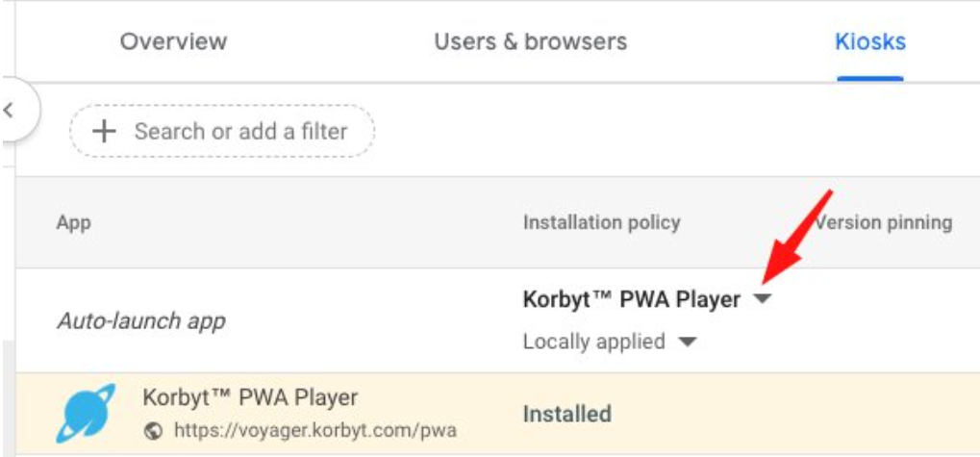Viewport: 980px width, 457px height.
Task: Click the Search or add a filter field
Action: [240, 131]
